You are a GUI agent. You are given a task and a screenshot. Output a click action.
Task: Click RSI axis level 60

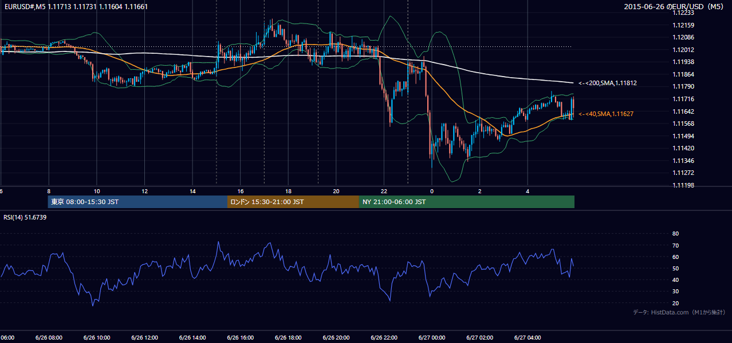pyautogui.click(x=675, y=257)
